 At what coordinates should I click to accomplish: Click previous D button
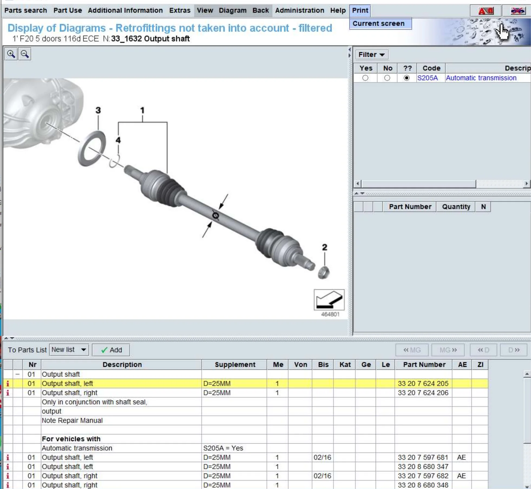tap(483, 350)
